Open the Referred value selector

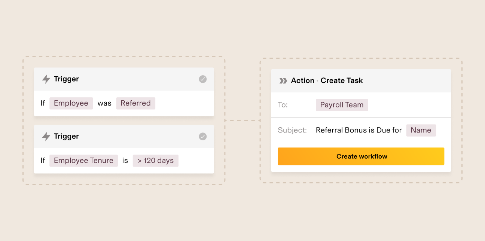(135, 103)
